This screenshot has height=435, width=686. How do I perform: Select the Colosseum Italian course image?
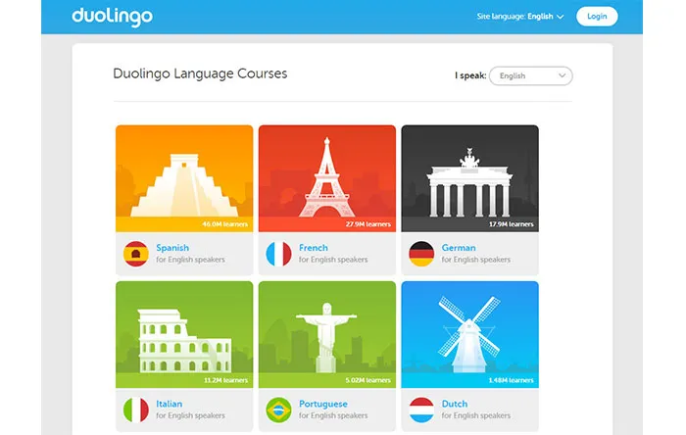(x=184, y=334)
